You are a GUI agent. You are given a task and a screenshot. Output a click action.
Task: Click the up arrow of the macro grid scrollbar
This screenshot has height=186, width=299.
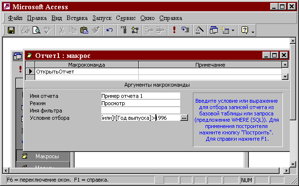[x=285, y=65]
